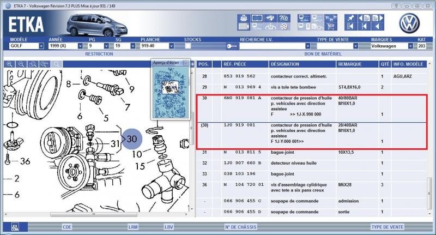Viewport: 436px width, 235px height.
Task: Click the car lift workshop icon
Action: click(270, 27)
